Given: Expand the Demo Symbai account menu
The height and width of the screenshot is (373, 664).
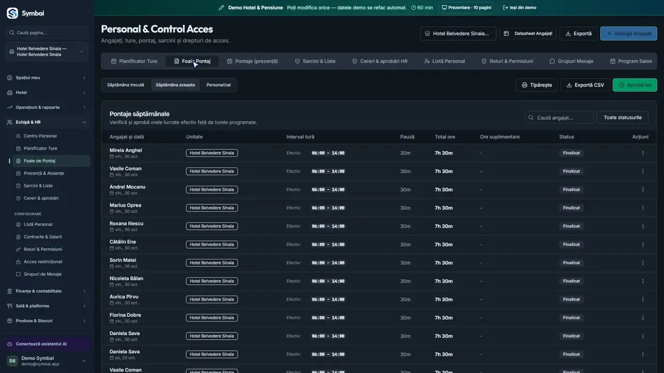Looking at the screenshot, I should [47, 361].
